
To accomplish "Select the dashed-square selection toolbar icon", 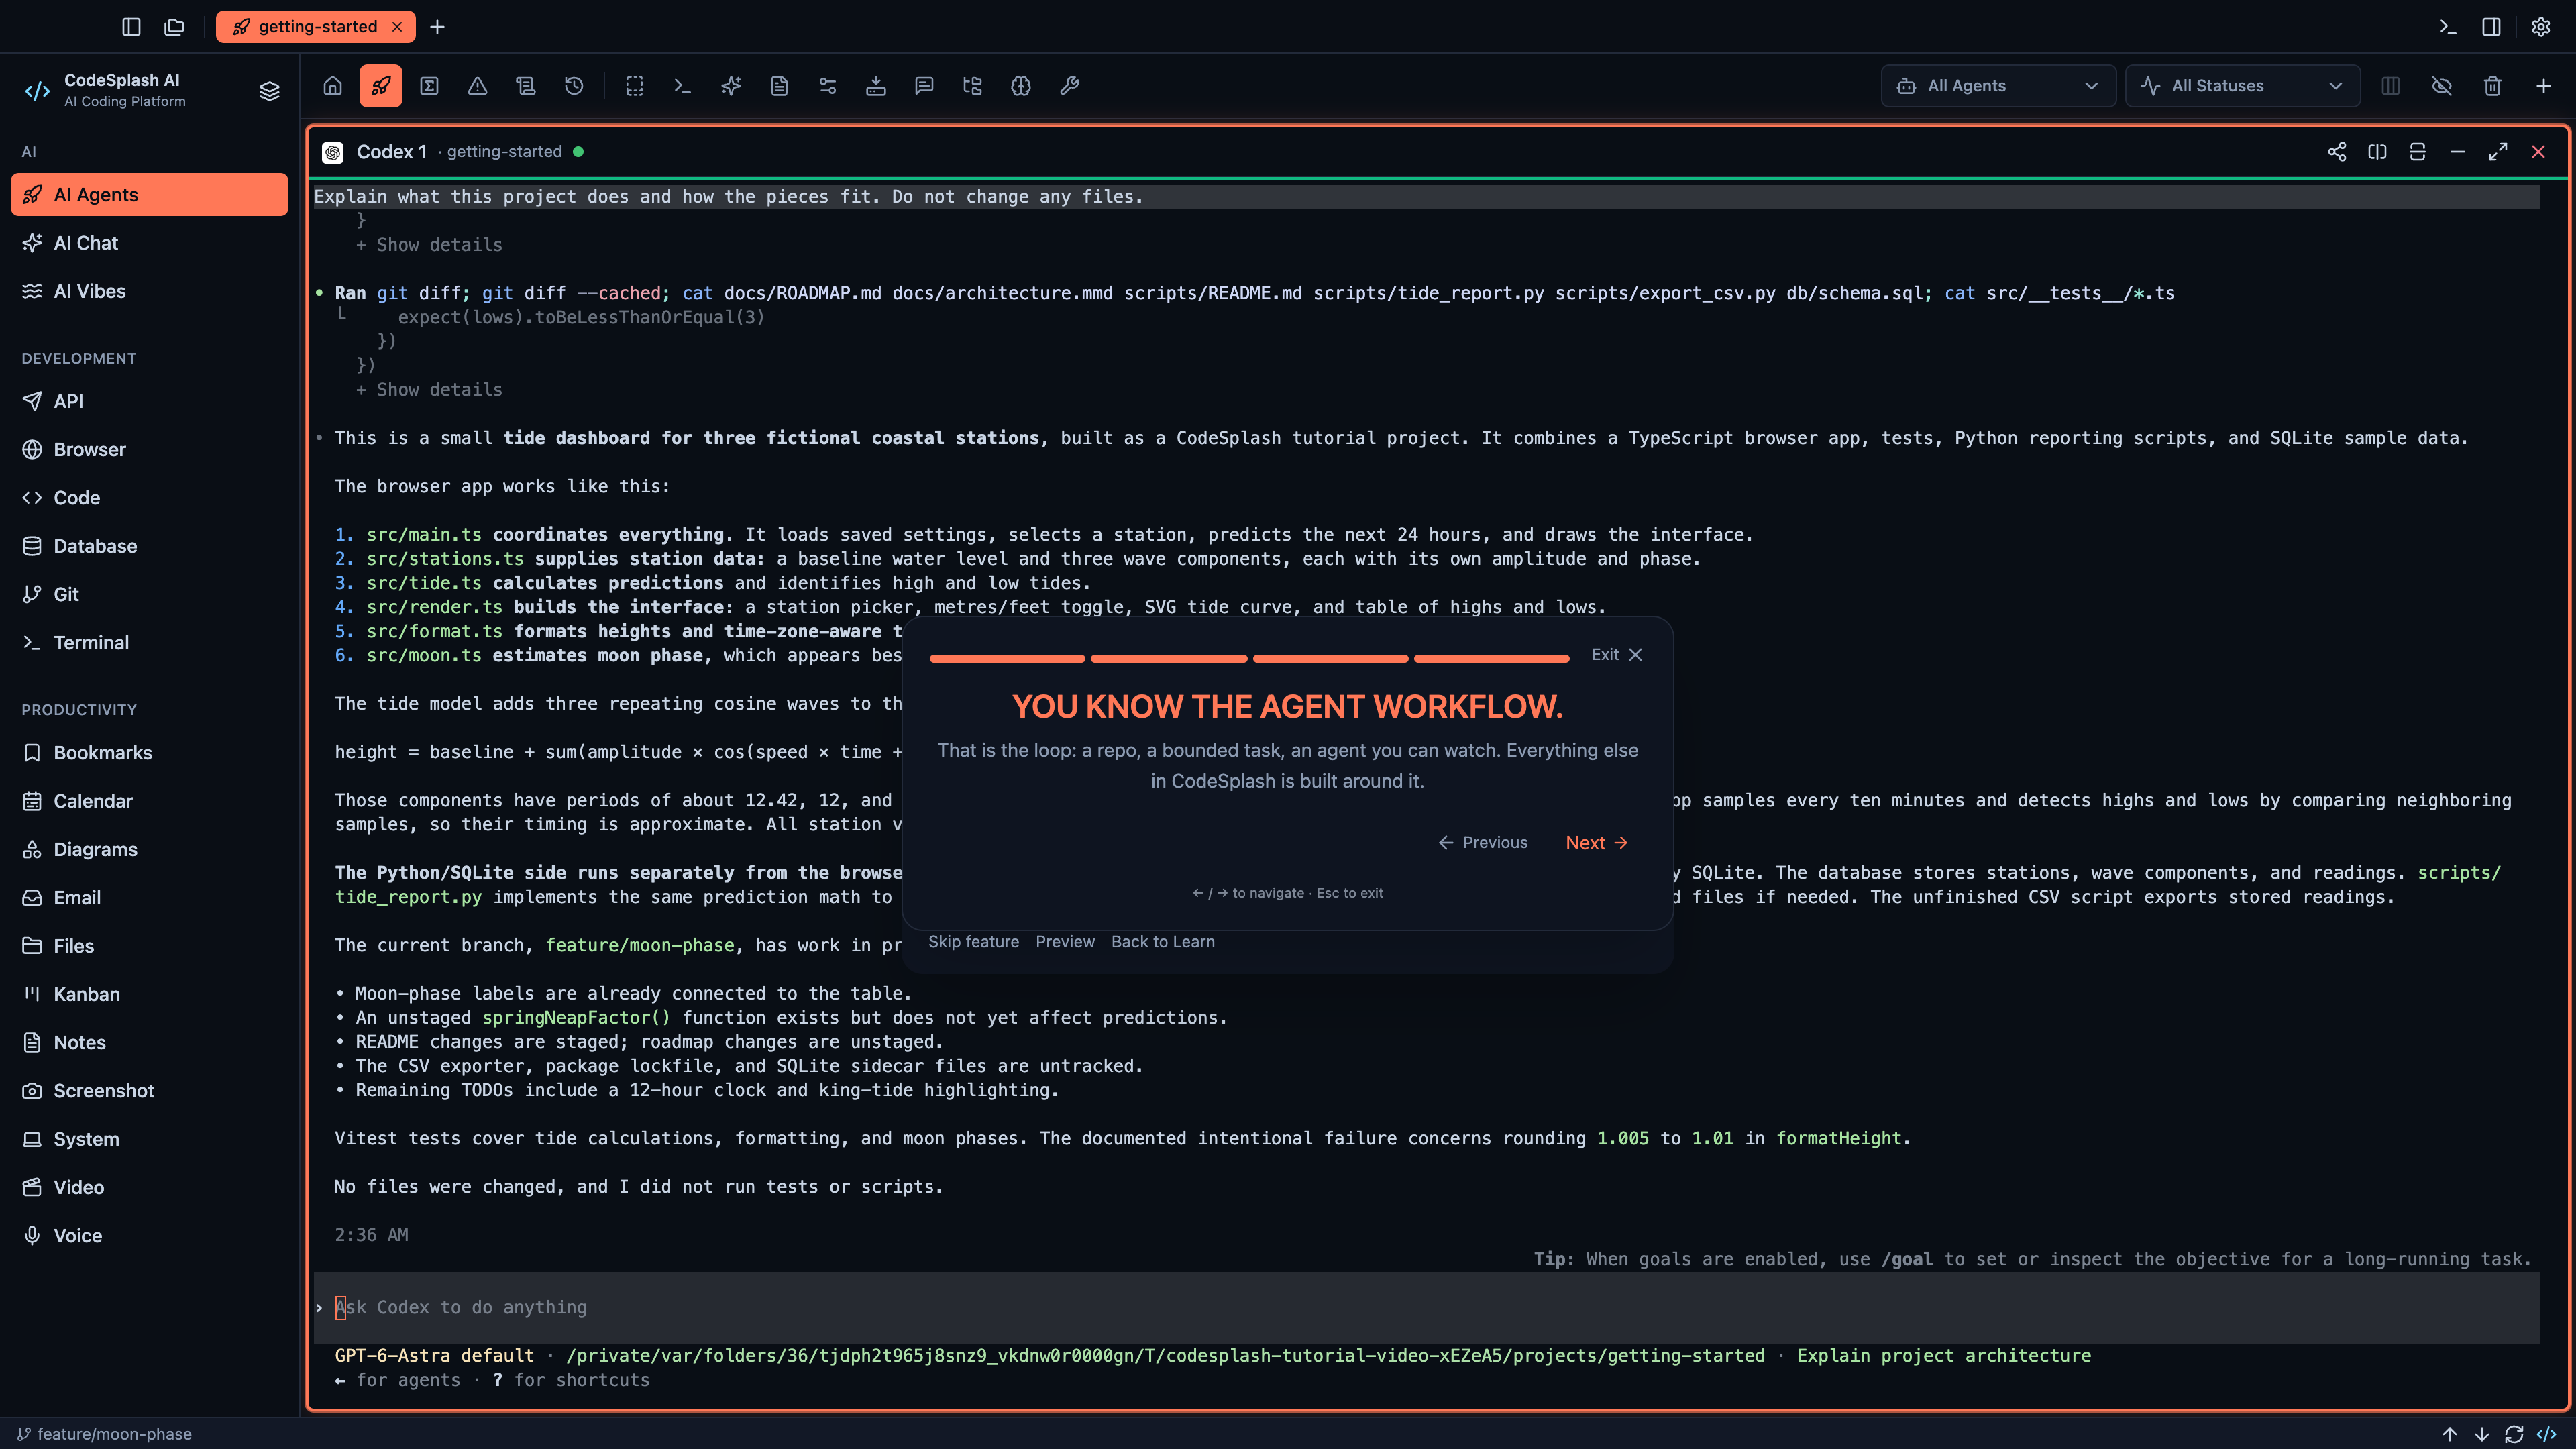I will pyautogui.click(x=634, y=86).
